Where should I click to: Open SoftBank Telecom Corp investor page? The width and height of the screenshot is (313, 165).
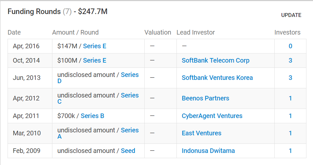pos(215,61)
